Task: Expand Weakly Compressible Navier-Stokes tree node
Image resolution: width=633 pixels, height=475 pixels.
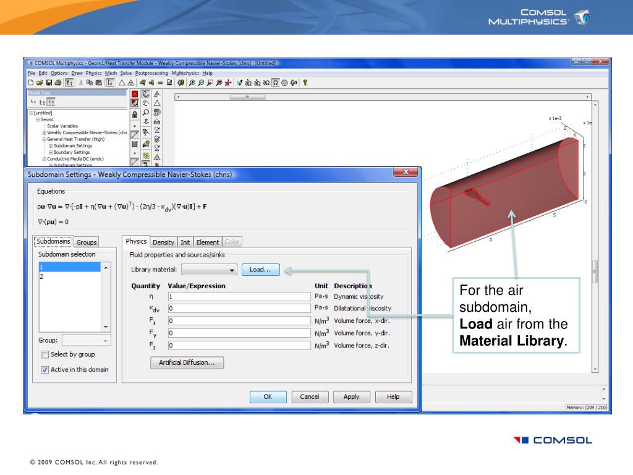Action: [45, 132]
